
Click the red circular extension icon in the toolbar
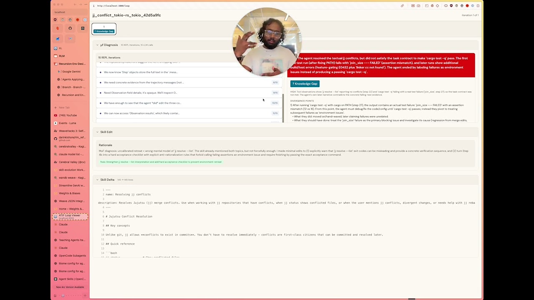[x=467, y=6]
